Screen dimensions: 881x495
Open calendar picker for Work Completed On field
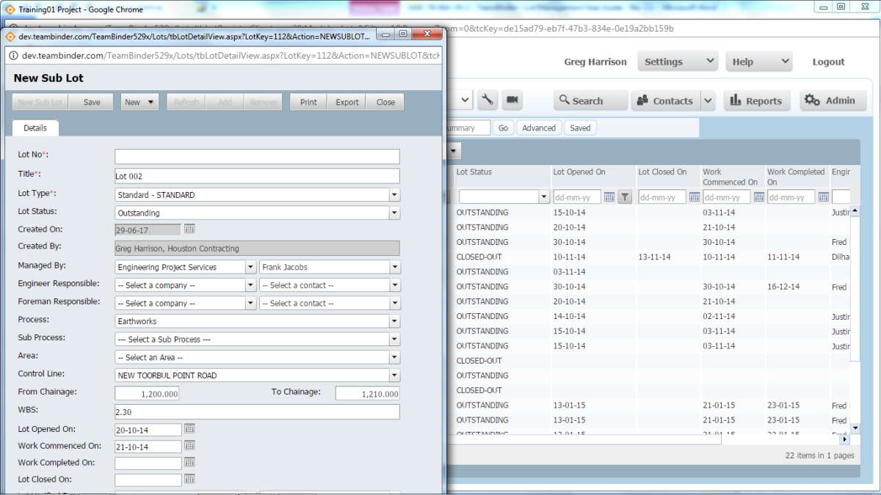coord(189,463)
